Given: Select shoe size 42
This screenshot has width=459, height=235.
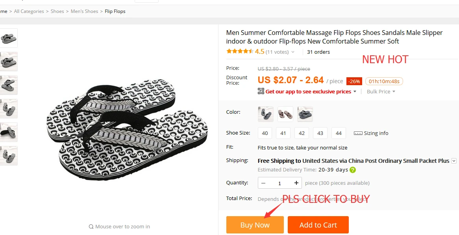Looking at the screenshot, I should pyautogui.click(x=302, y=133).
